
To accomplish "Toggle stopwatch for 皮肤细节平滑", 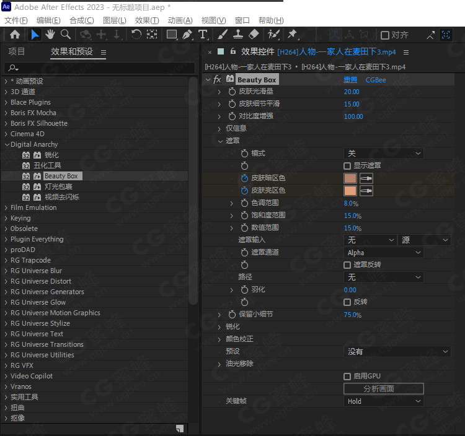I will [x=232, y=104].
